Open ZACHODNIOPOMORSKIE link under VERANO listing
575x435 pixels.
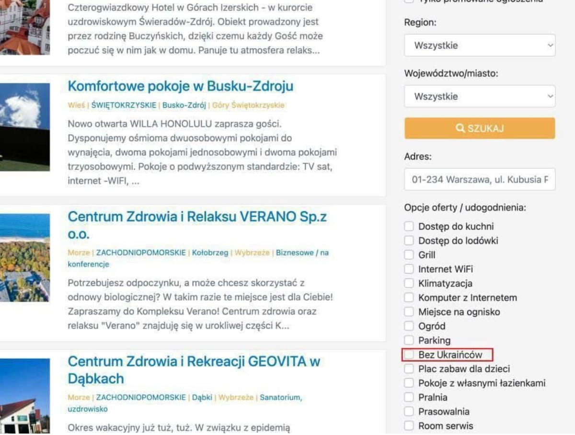click(141, 252)
